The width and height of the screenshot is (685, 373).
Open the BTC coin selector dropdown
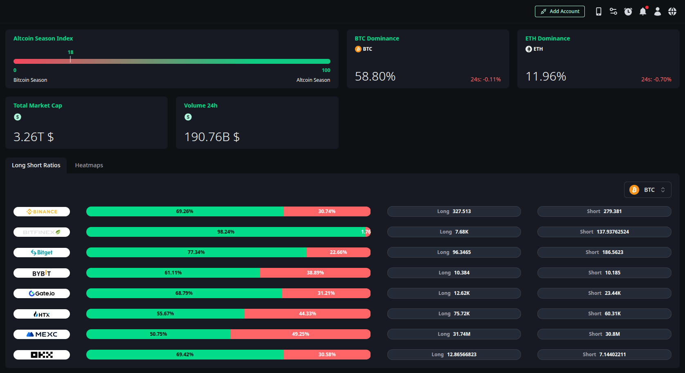pyautogui.click(x=647, y=189)
